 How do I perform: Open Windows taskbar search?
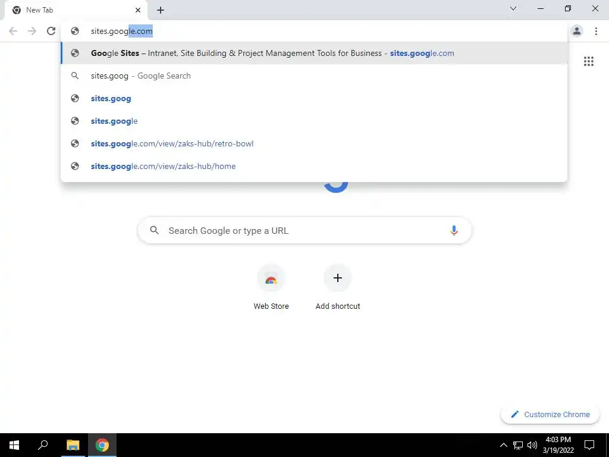[x=43, y=445]
